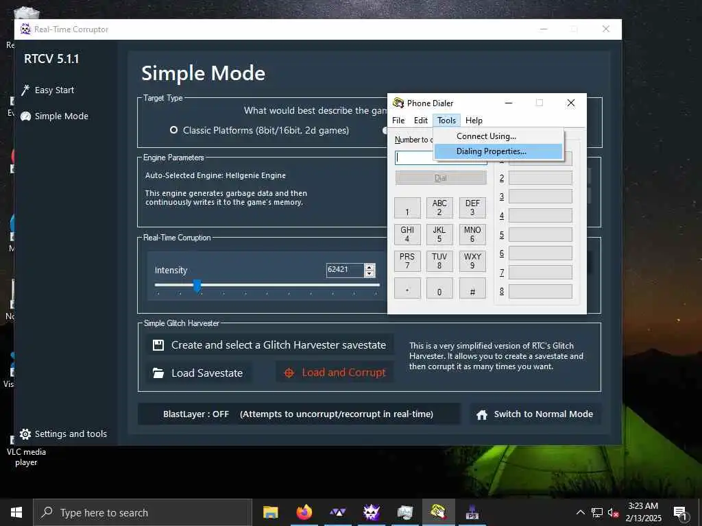Click the floppy disk savestate icon
This screenshot has width=702, height=526.
(x=158, y=345)
